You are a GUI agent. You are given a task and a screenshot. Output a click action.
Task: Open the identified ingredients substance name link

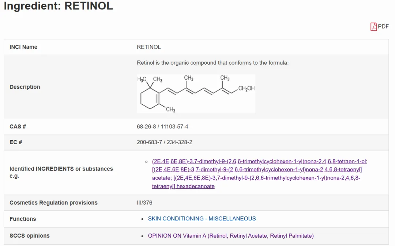point(256,174)
